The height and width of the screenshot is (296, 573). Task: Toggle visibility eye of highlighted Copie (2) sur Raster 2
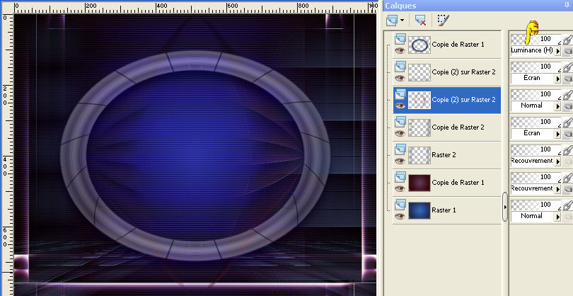pyautogui.click(x=400, y=106)
